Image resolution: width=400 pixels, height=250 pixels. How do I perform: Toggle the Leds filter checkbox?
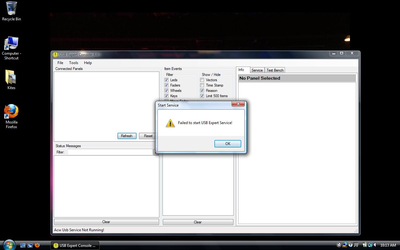(167, 80)
